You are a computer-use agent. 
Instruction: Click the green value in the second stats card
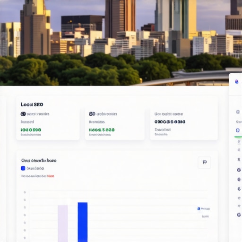102,130
